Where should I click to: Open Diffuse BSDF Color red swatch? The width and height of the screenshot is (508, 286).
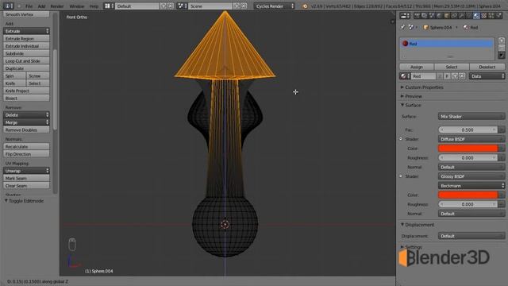[468, 149]
